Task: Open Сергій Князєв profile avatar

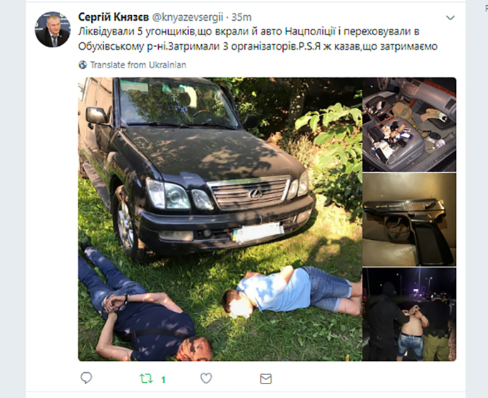Action: pos(52,30)
